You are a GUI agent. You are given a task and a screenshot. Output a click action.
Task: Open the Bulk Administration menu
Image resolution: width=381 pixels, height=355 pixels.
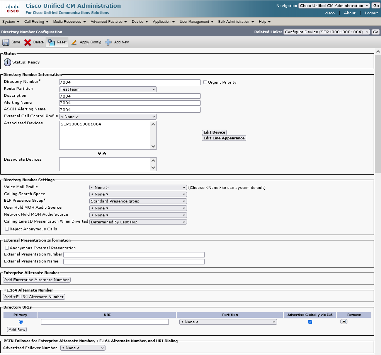236,22
